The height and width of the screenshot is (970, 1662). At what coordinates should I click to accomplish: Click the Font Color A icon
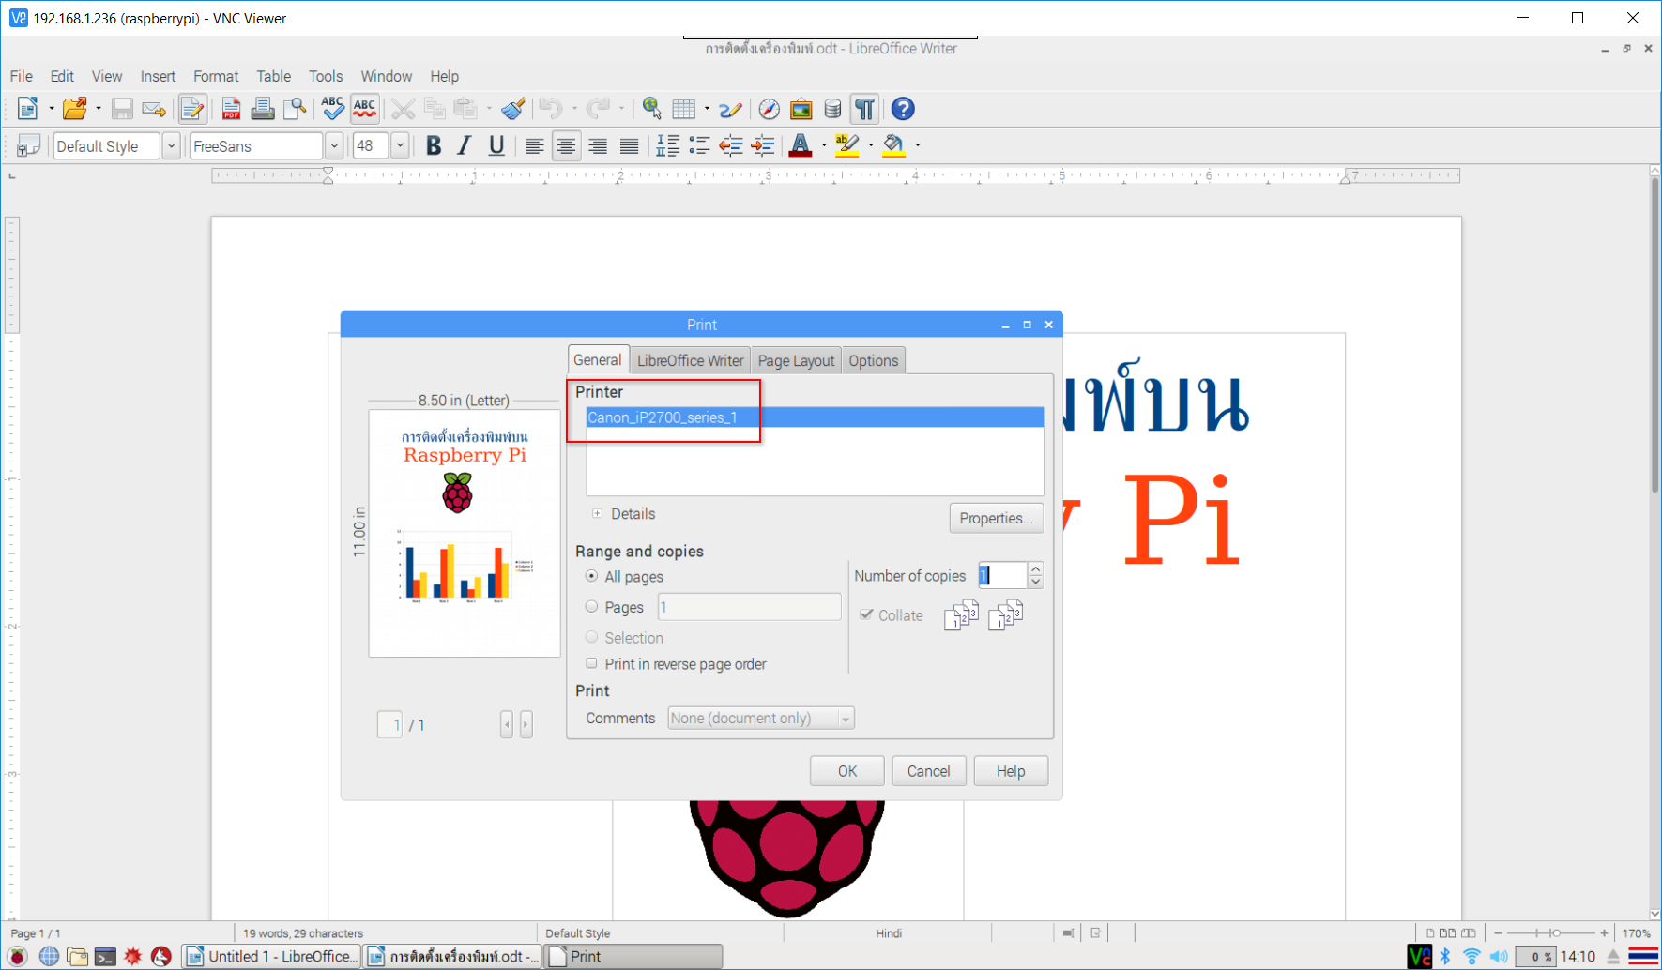(801, 145)
